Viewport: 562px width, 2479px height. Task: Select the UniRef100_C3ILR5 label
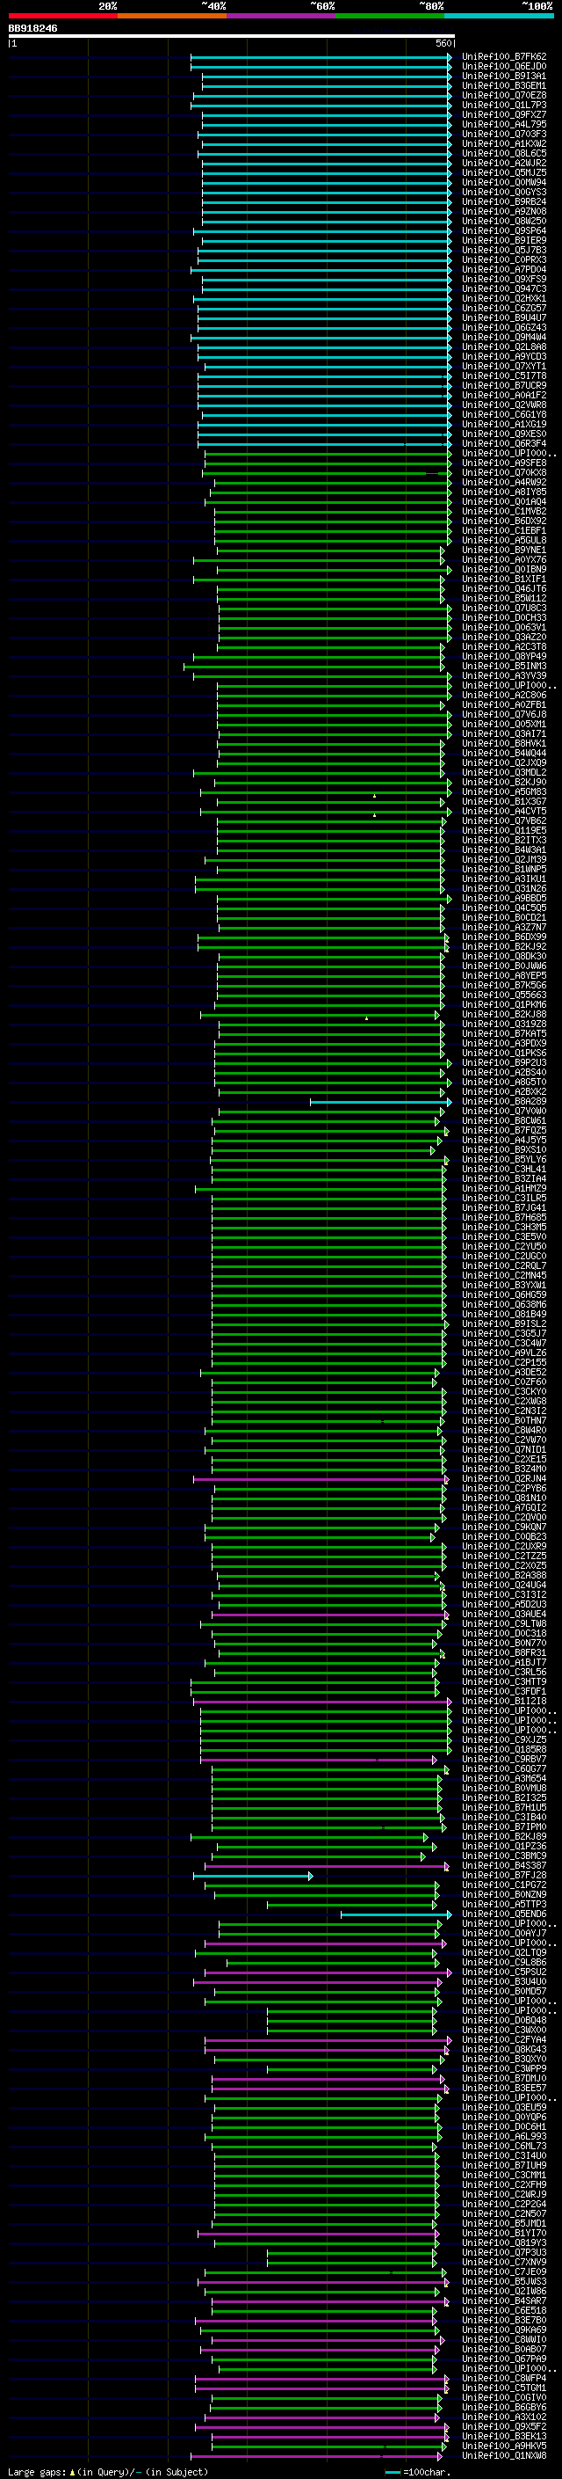(504, 1198)
